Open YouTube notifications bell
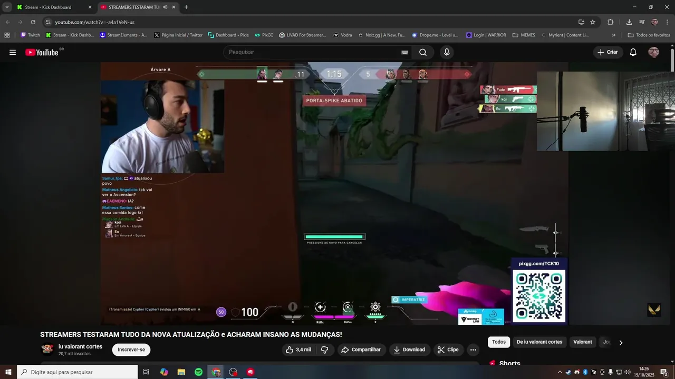 pos(633,52)
